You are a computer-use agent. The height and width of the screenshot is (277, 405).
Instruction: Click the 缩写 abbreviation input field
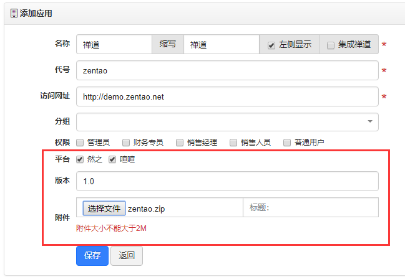[x=221, y=45]
